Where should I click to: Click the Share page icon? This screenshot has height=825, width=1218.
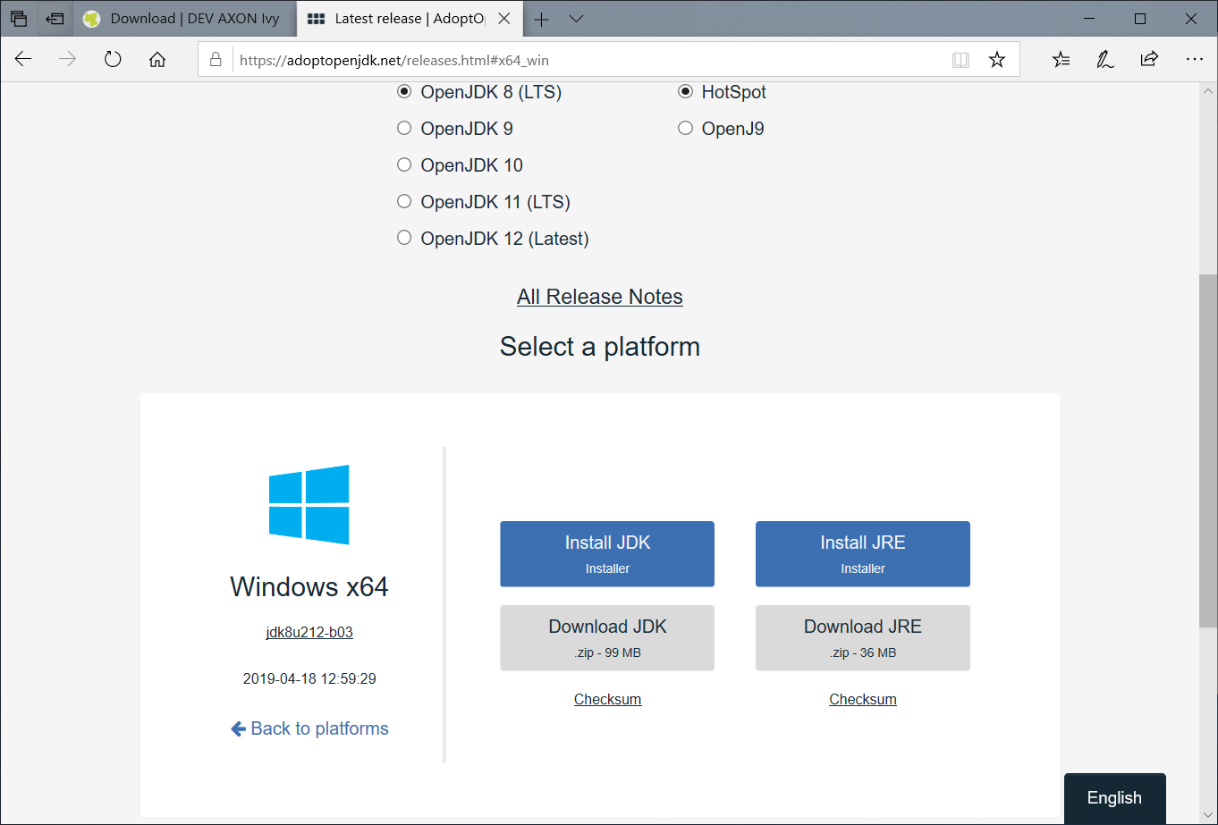click(x=1149, y=60)
